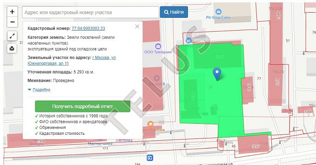The width and height of the screenshot is (316, 165).
Task: Click the Ласточка map label
Action: click(124, 140)
